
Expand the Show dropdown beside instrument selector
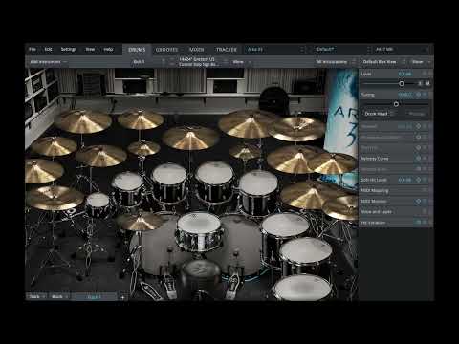(x=242, y=62)
